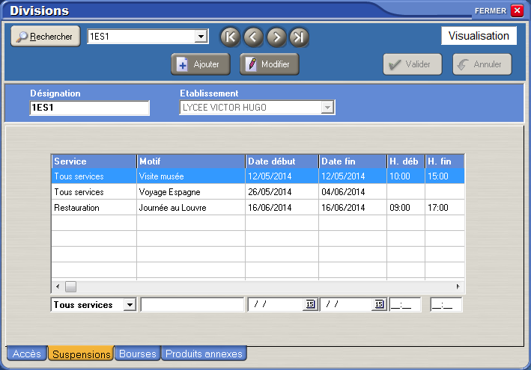Image resolution: width=531 pixels, height=370 pixels.
Task: Click the motif text field below the table
Action: pyautogui.click(x=192, y=305)
